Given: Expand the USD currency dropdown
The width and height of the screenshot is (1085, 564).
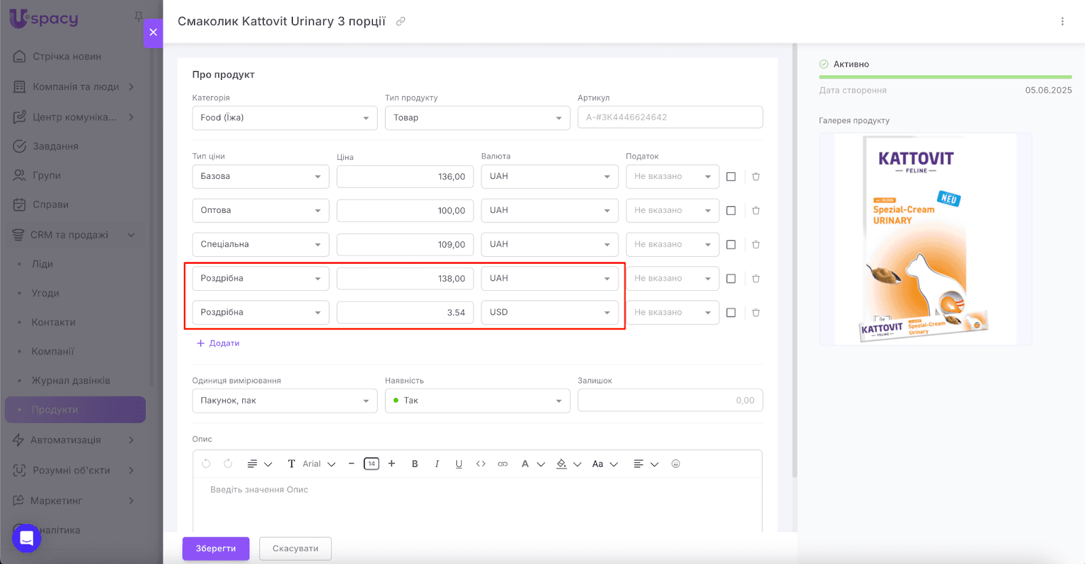Looking at the screenshot, I should pos(549,313).
